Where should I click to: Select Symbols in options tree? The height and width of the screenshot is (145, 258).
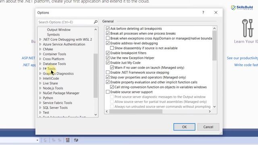click(x=53, y=35)
